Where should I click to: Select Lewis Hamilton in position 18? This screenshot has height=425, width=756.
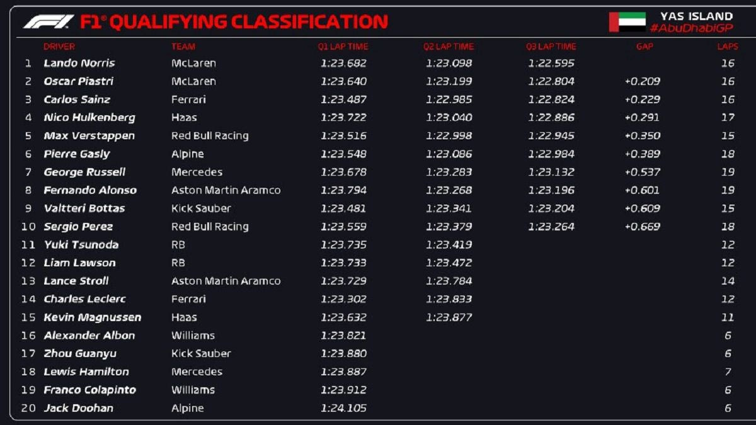tap(86, 371)
